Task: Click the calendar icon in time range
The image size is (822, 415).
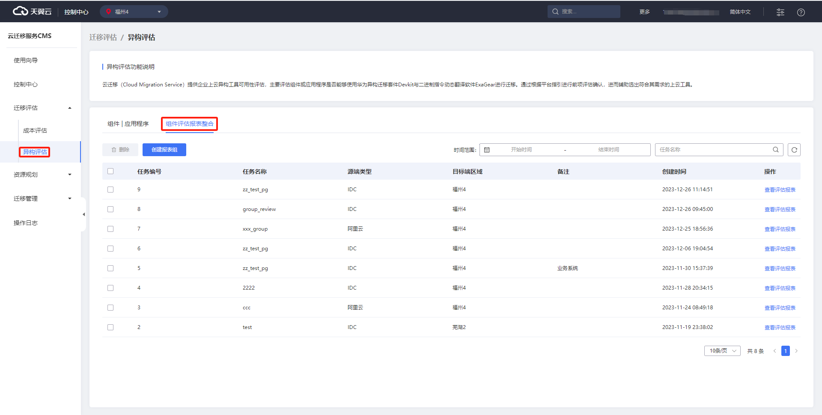Action: (x=487, y=150)
